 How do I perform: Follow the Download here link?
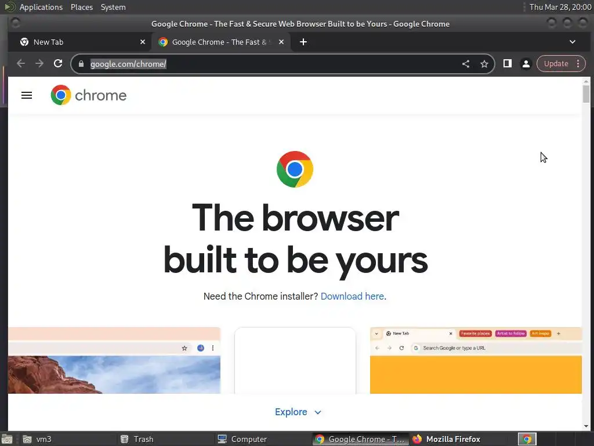coord(352,296)
